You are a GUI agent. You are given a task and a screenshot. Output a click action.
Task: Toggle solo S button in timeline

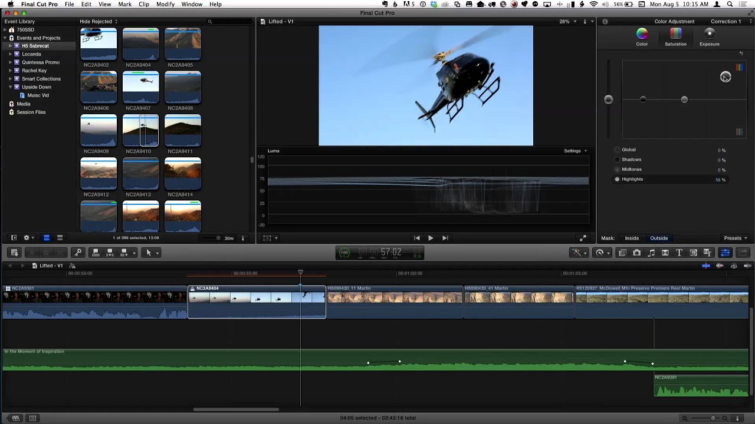click(x=734, y=266)
